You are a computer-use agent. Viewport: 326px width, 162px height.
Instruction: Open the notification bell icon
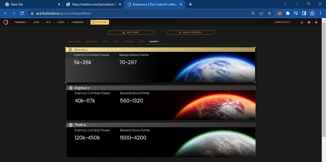pos(316,22)
